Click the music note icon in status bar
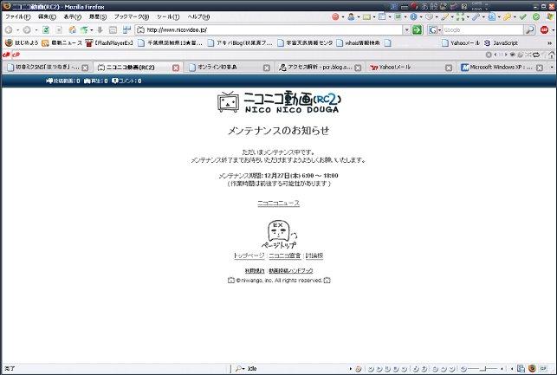 359,369
